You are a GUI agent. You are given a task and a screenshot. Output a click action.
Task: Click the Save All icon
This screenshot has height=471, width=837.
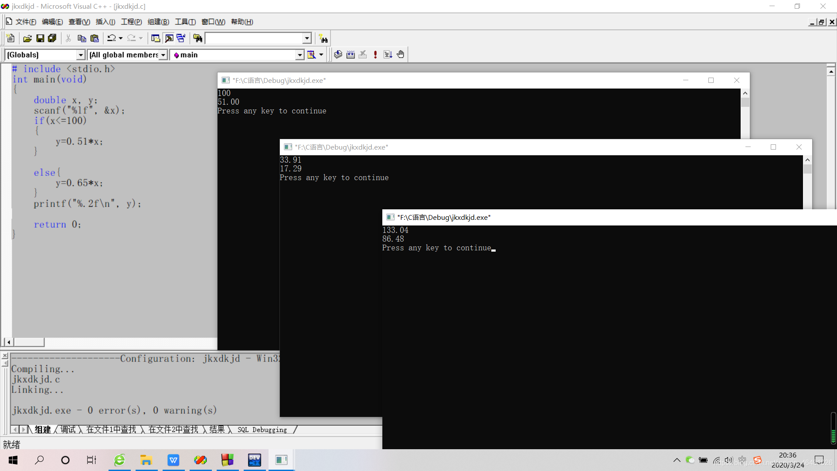pos(52,38)
